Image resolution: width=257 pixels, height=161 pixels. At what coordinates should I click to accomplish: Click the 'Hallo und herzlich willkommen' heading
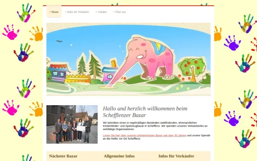click(x=145, y=112)
